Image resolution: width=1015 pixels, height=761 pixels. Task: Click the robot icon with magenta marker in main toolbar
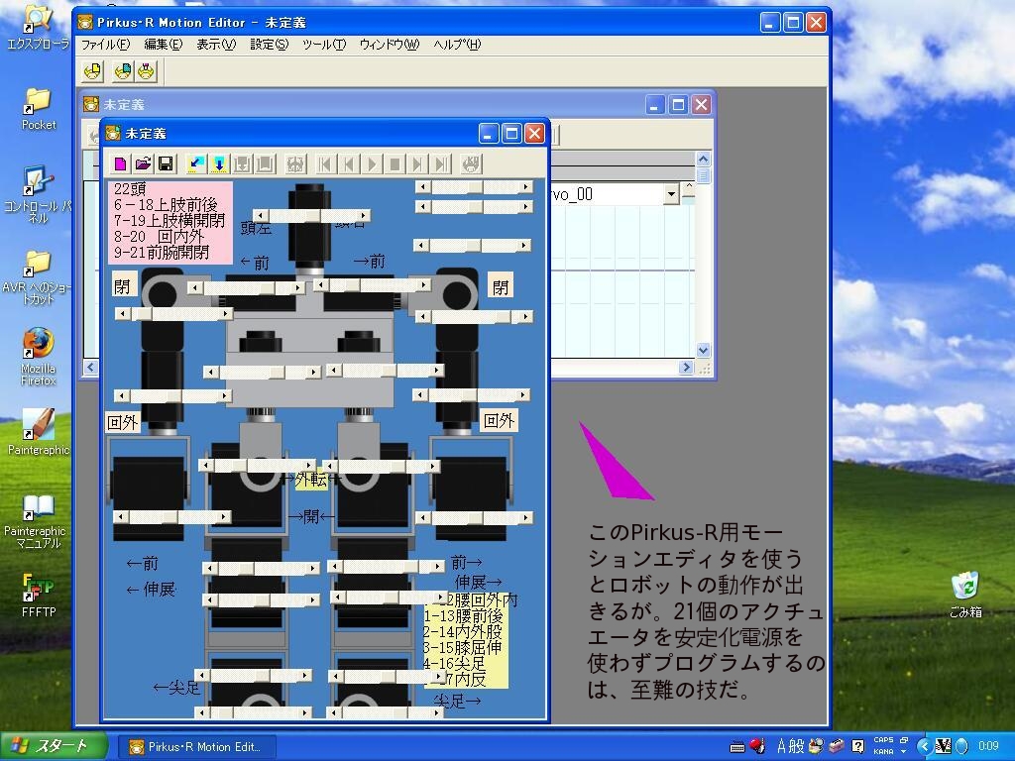pyautogui.click(x=147, y=71)
